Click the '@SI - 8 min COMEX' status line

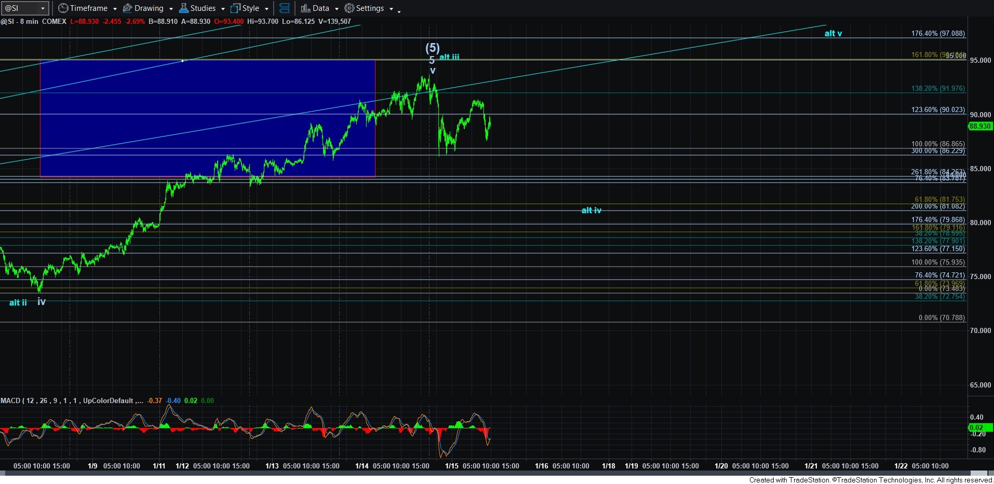click(34, 21)
